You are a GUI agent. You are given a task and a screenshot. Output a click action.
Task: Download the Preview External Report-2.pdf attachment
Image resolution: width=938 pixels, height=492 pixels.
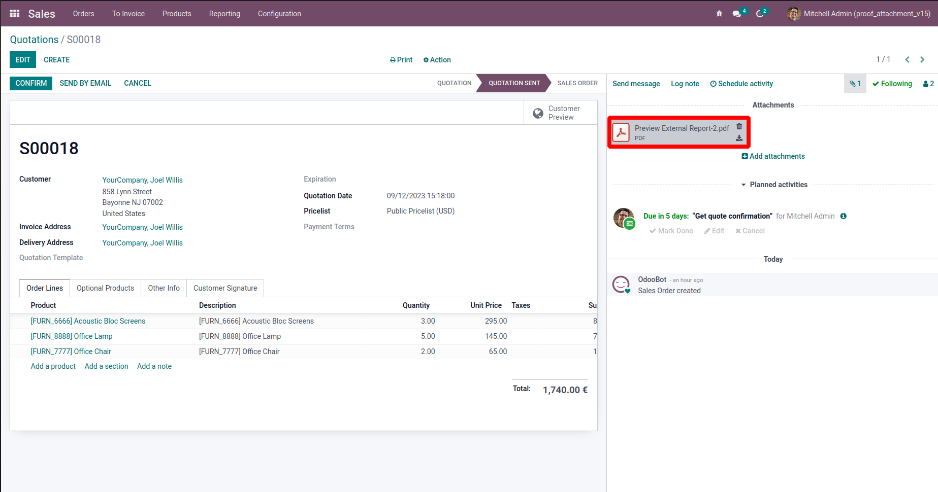tap(739, 138)
